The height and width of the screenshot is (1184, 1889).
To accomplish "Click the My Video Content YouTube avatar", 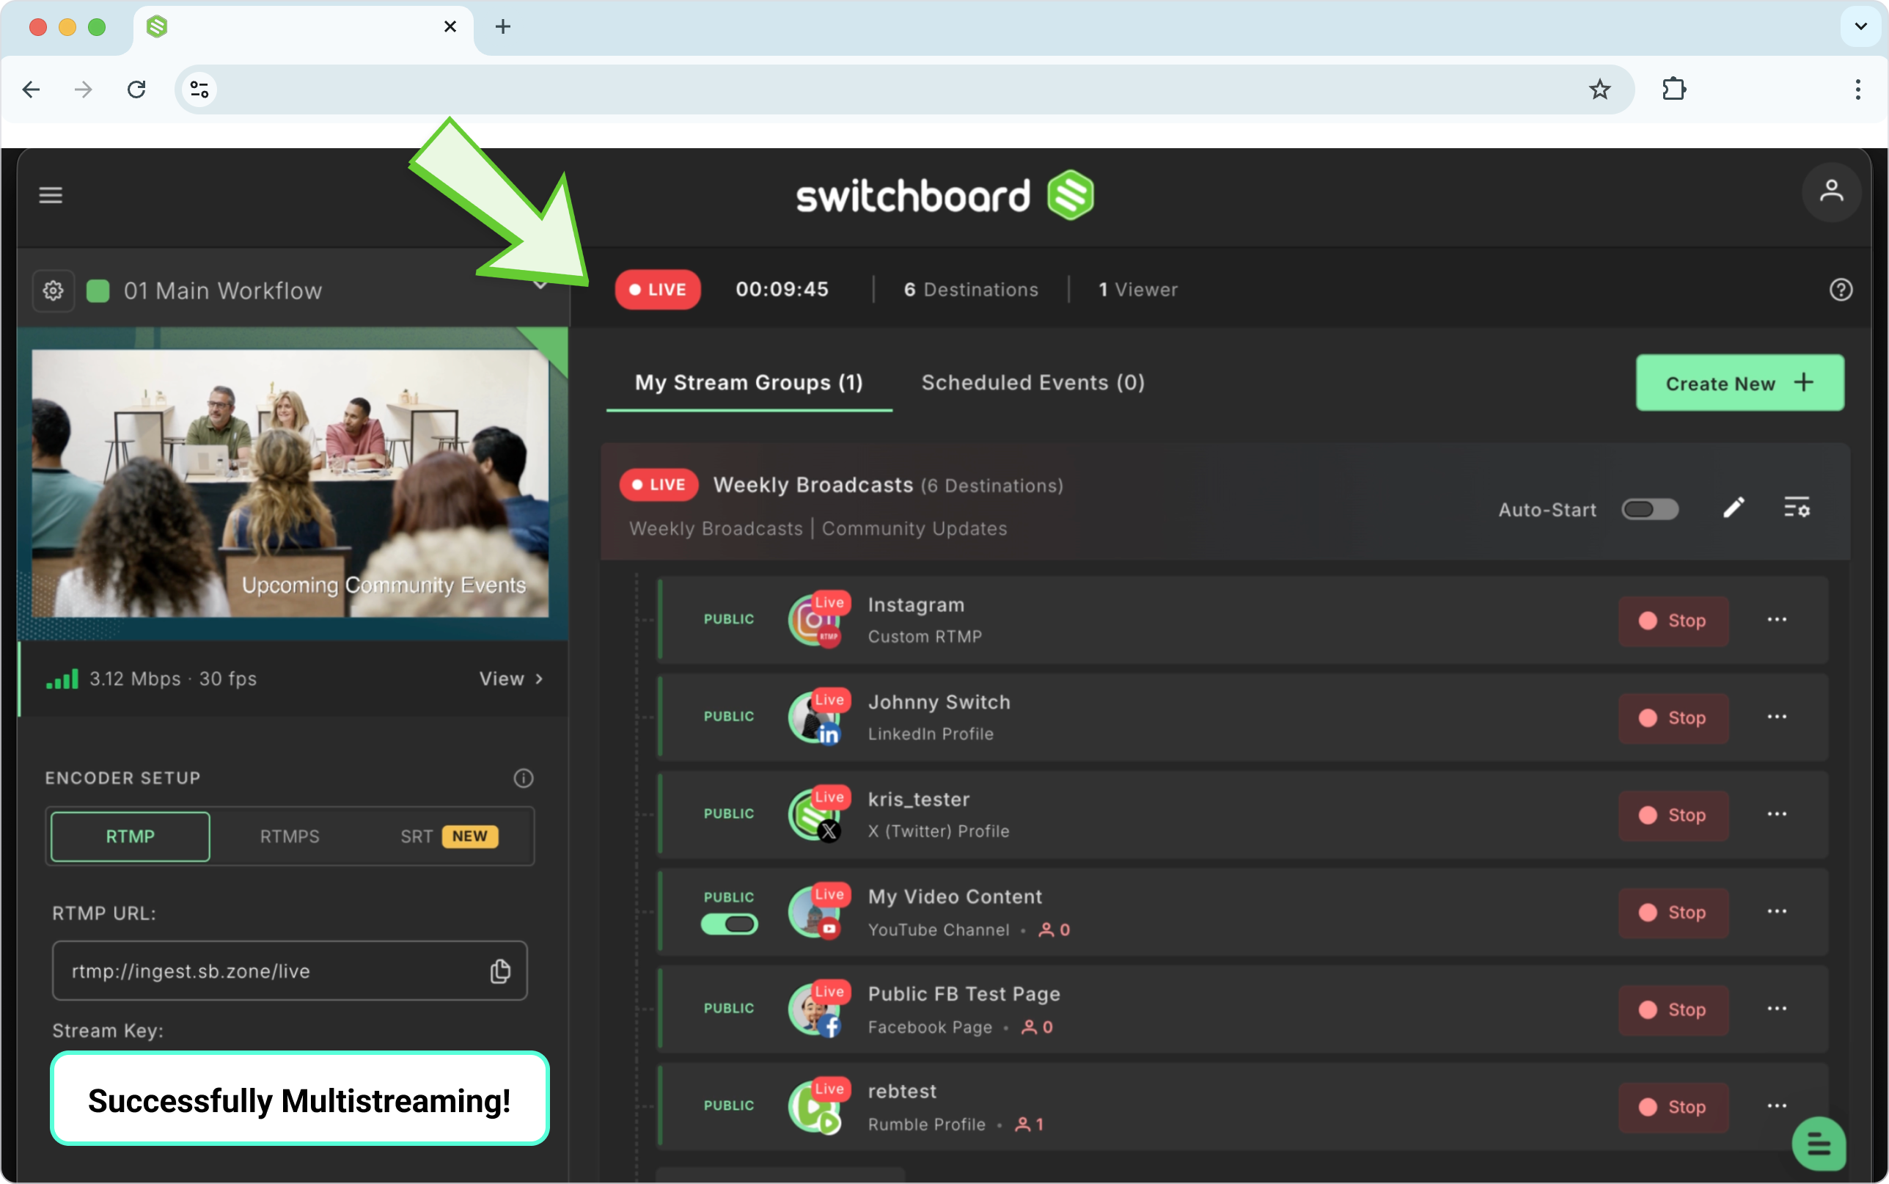I will [x=815, y=912].
